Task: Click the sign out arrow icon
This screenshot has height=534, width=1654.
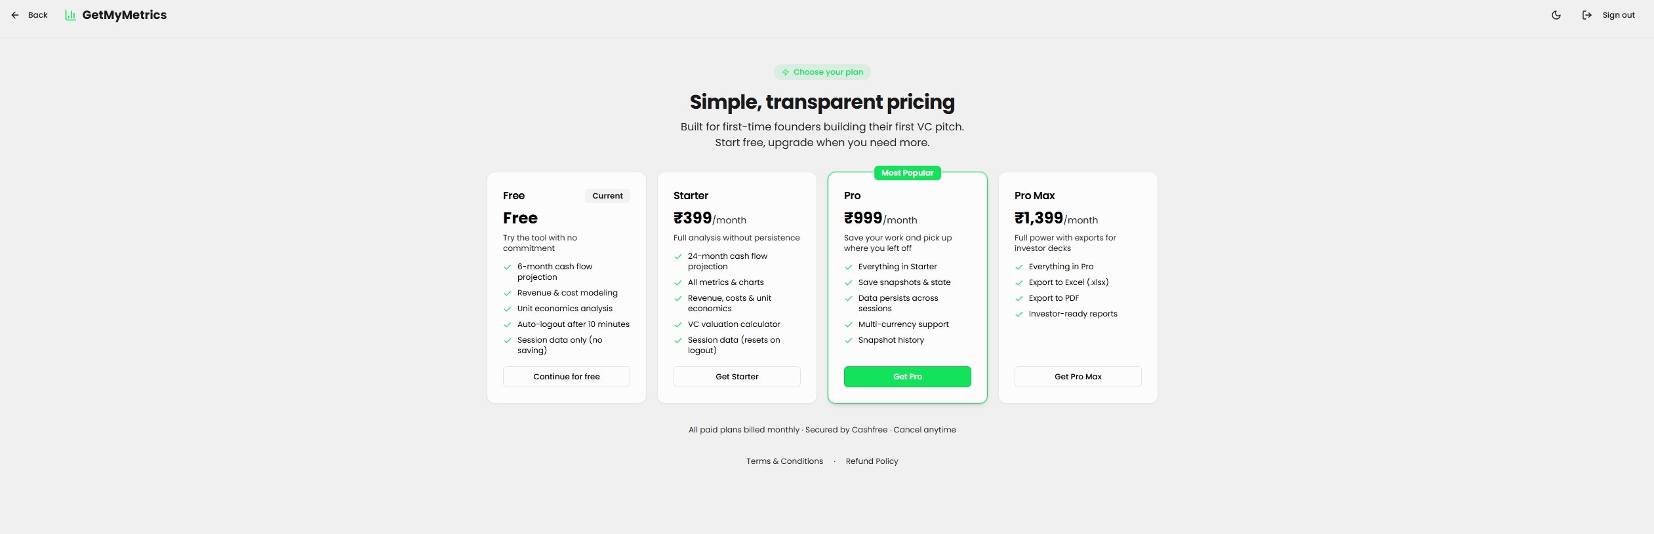Action: (x=1586, y=14)
